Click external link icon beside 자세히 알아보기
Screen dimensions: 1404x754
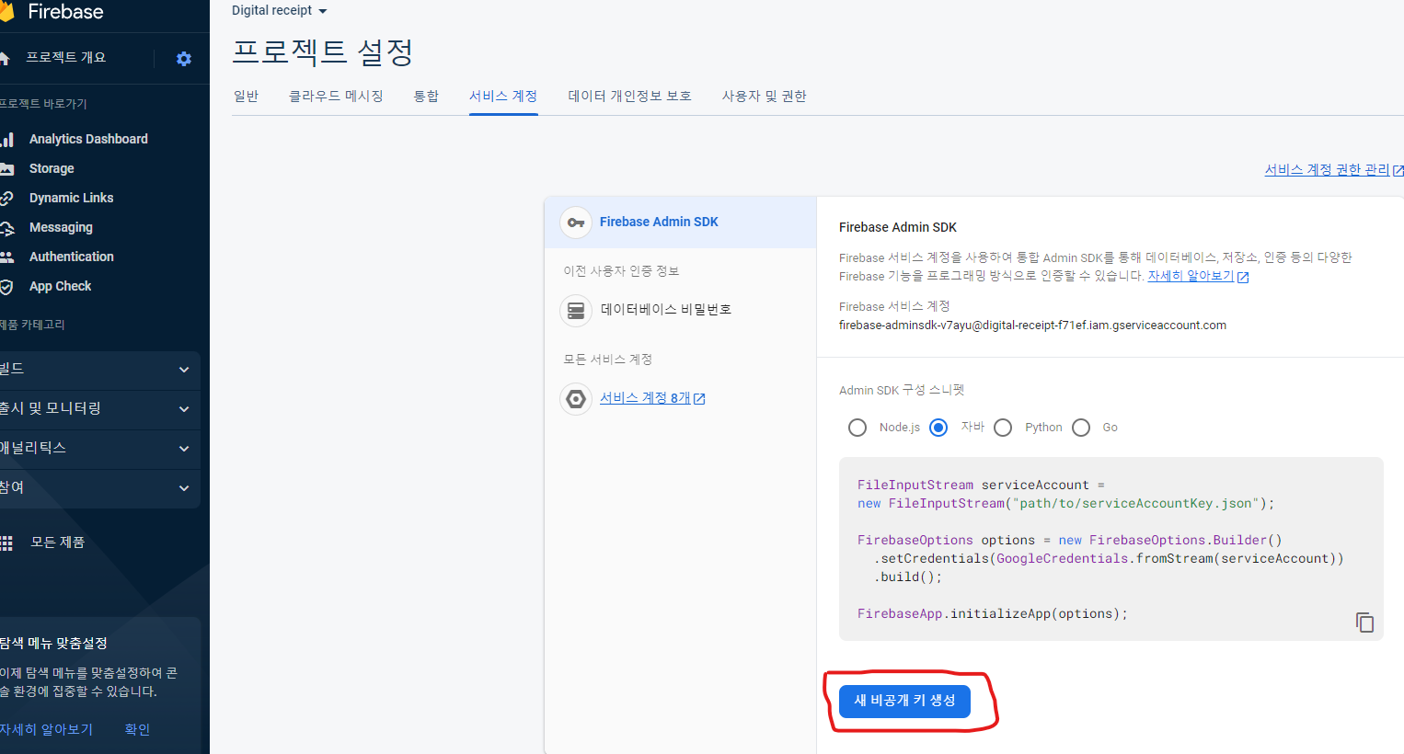pyautogui.click(x=1243, y=277)
